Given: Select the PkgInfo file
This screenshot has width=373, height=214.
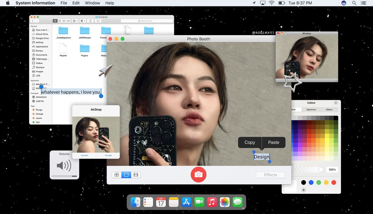Looking at the screenshot, I should [x=63, y=50].
